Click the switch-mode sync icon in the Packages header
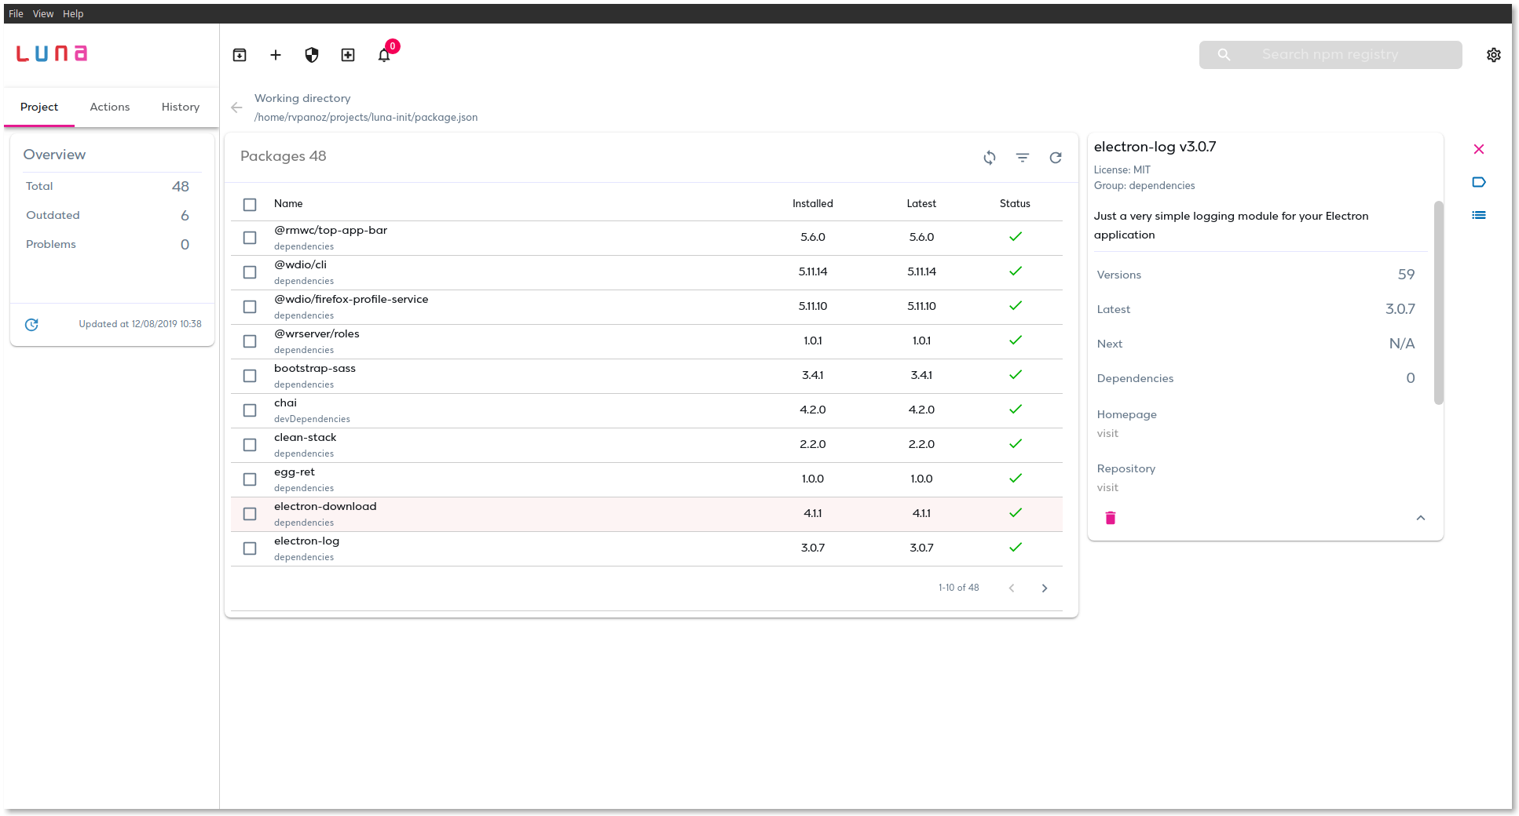Image resolution: width=1519 pixels, height=816 pixels. [990, 158]
